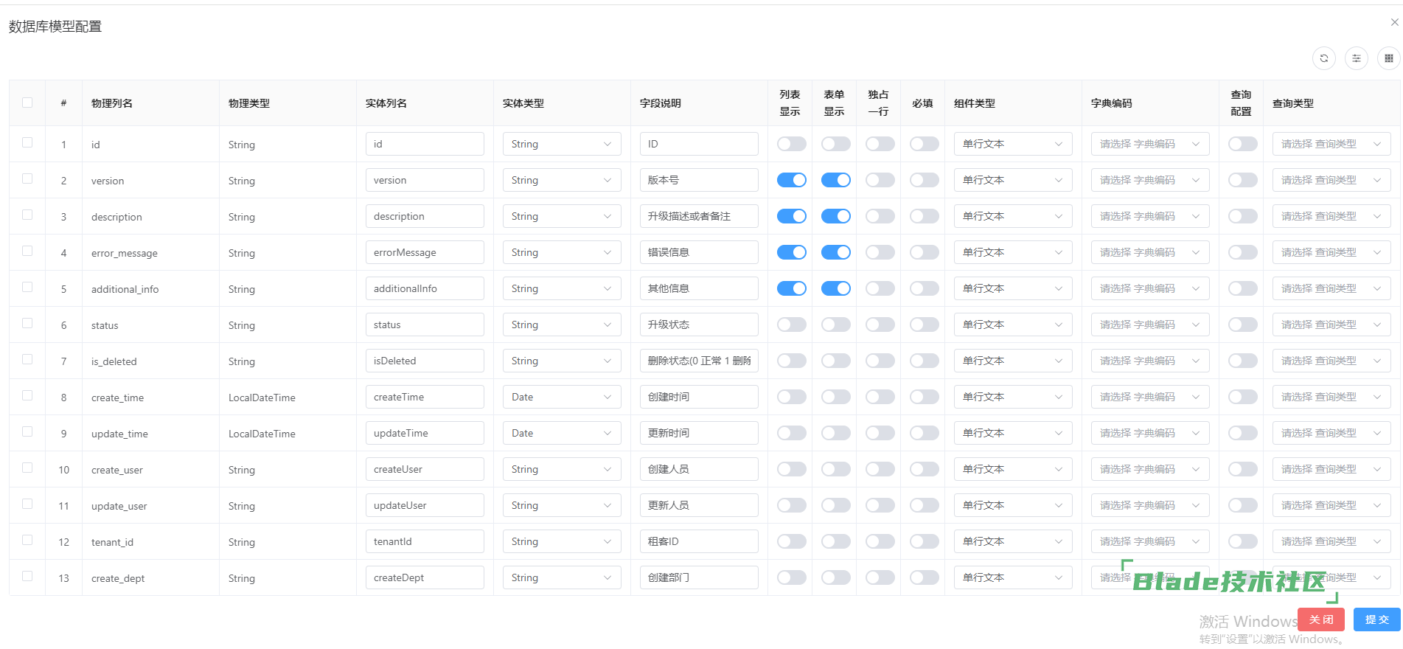
Task: Disable form display toggle for description
Action: 835,216
